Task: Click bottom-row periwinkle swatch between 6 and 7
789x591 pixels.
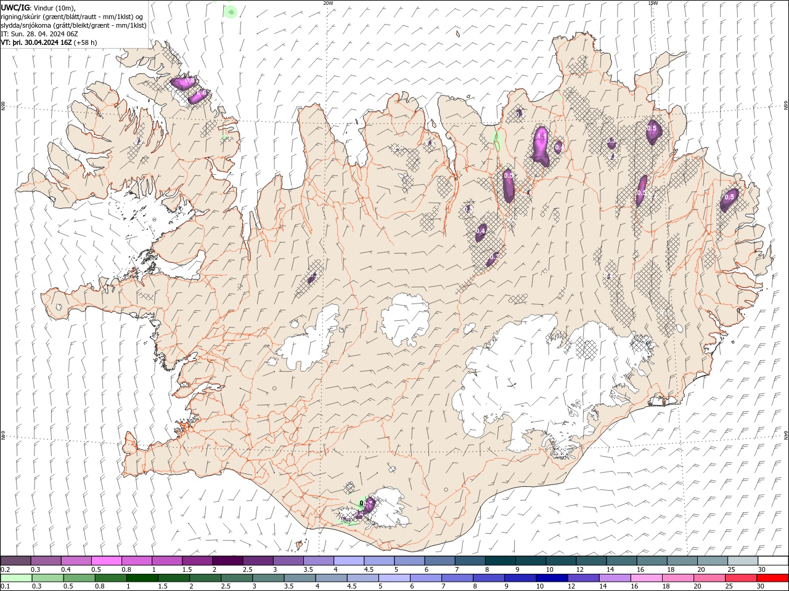Action: point(426,578)
